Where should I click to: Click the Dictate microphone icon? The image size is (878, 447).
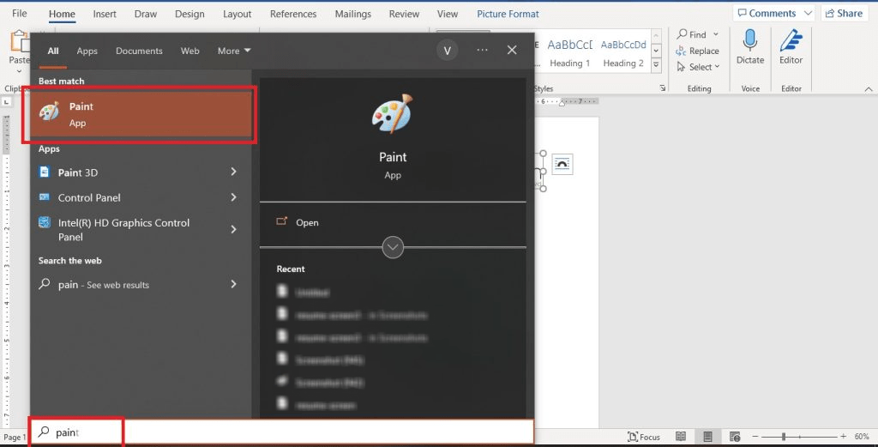point(750,40)
